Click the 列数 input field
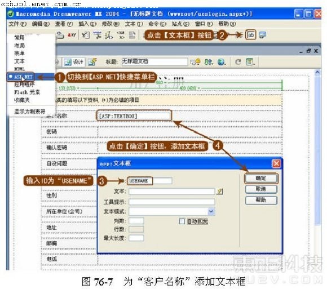 click(136, 221)
